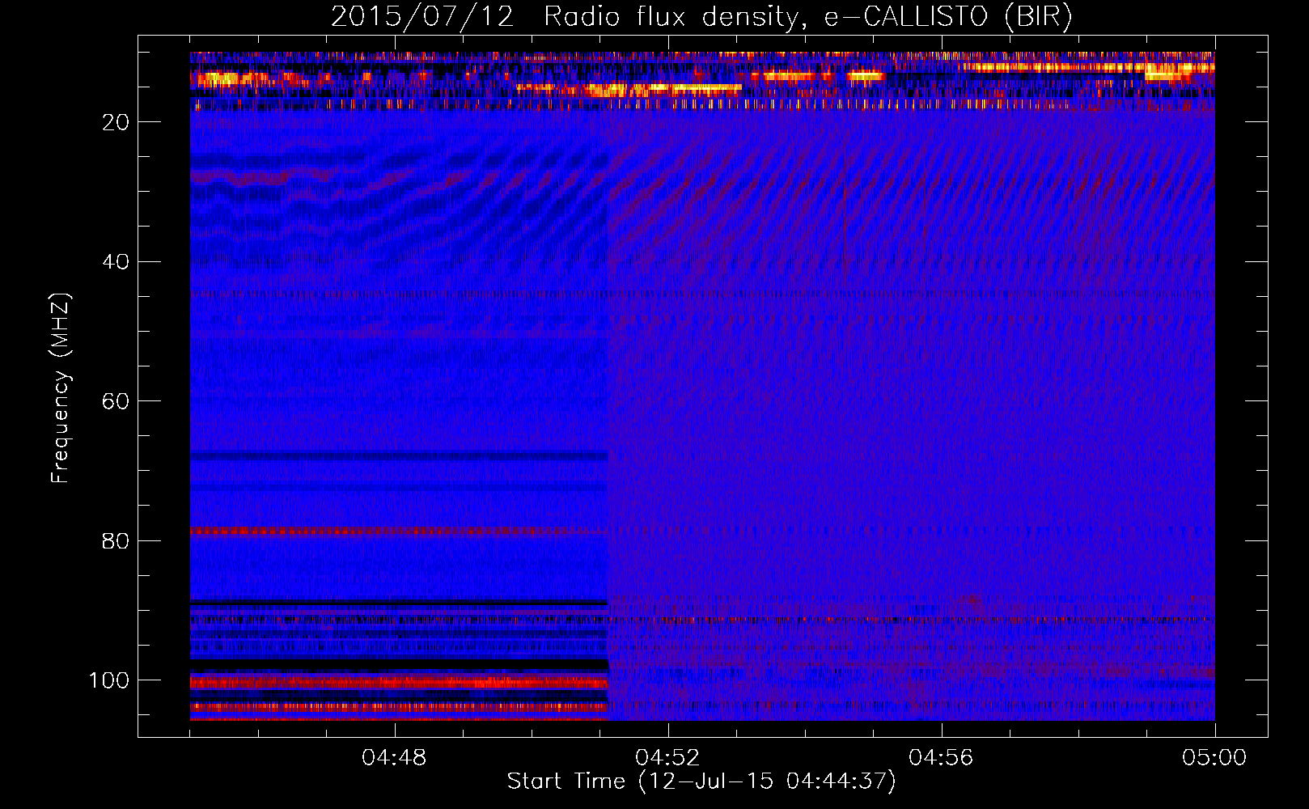Click the '100' frequency tick label
The image size is (1309, 809).
[x=109, y=680]
